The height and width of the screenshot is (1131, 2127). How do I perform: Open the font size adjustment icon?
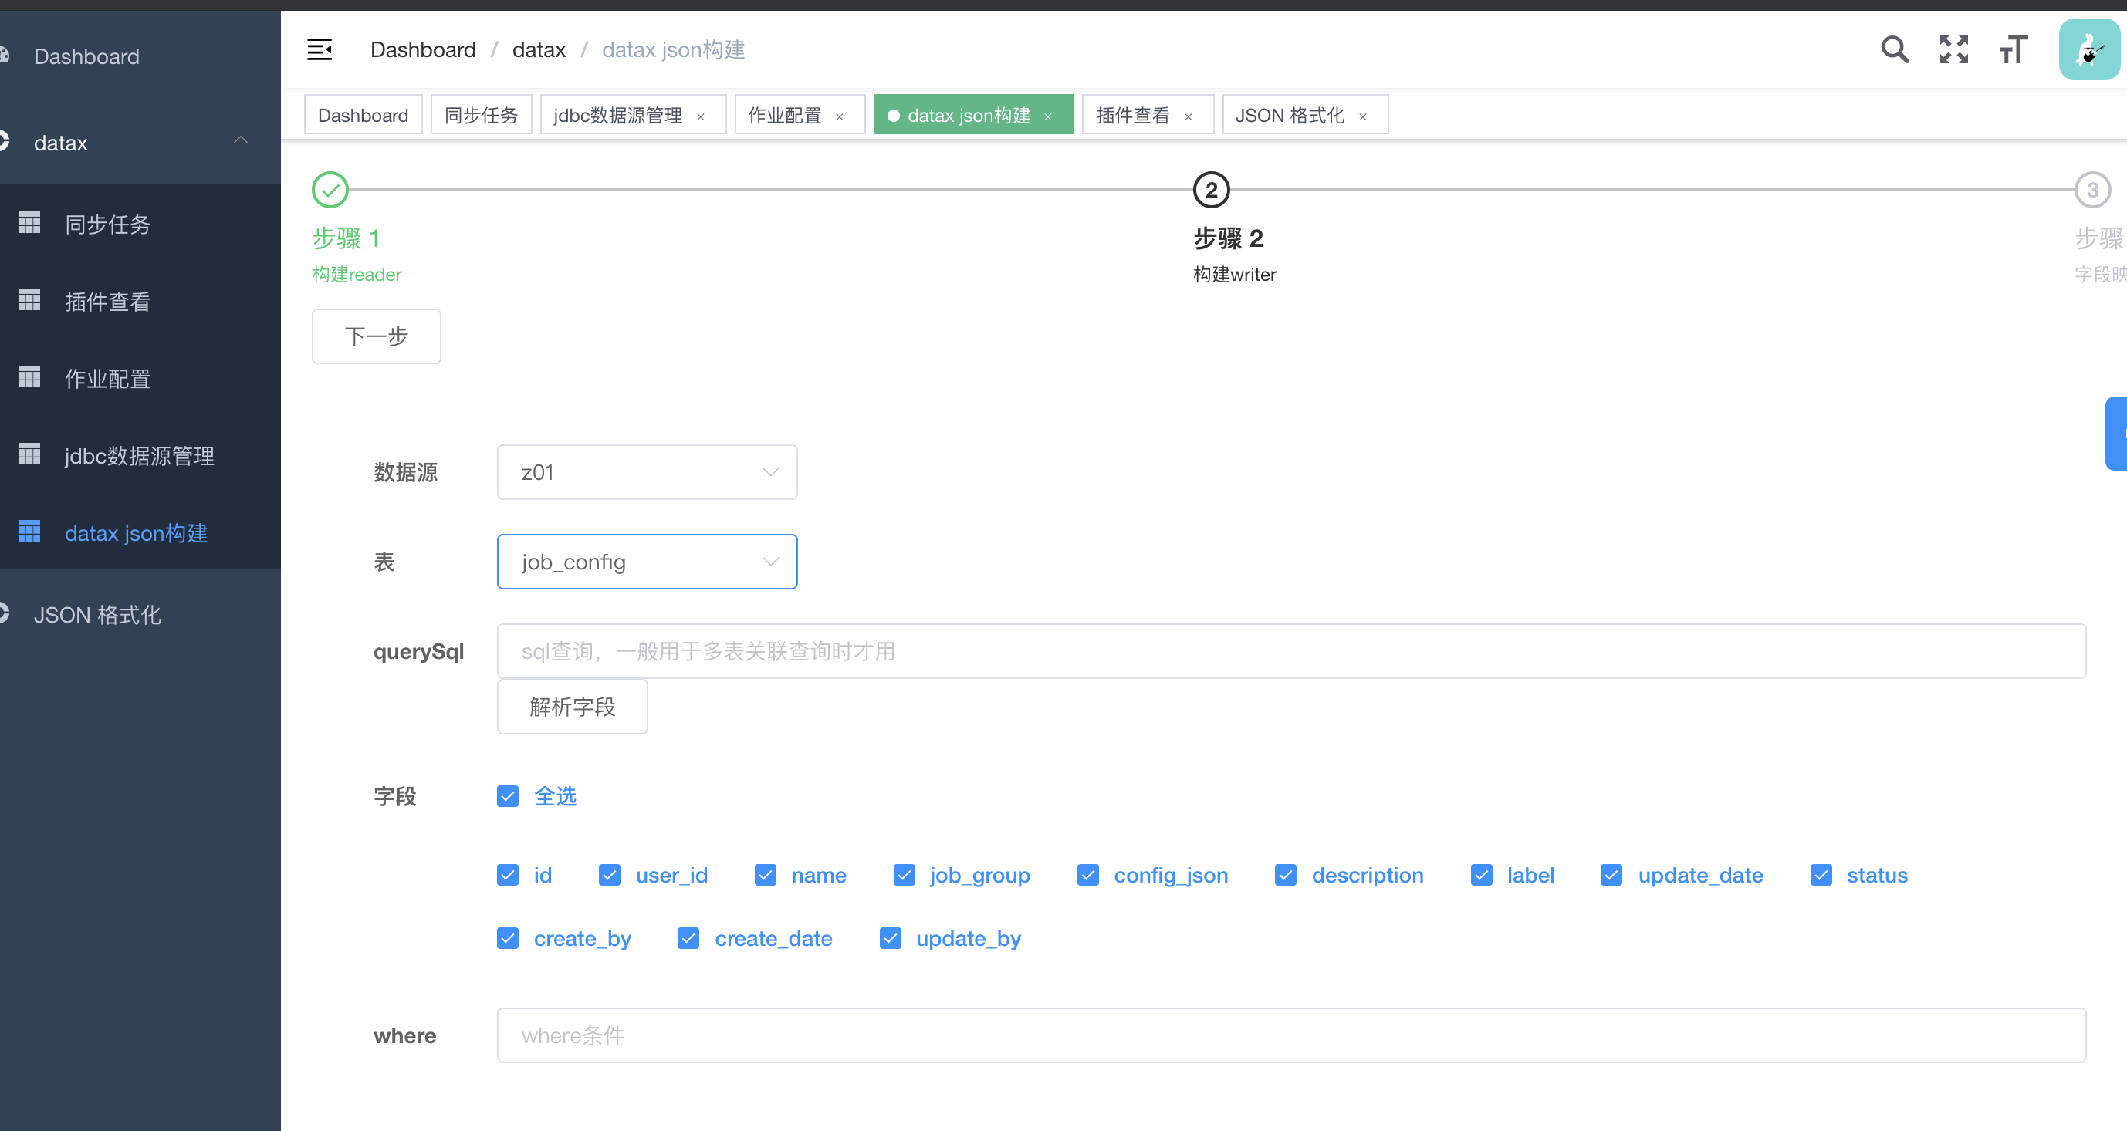point(2013,49)
